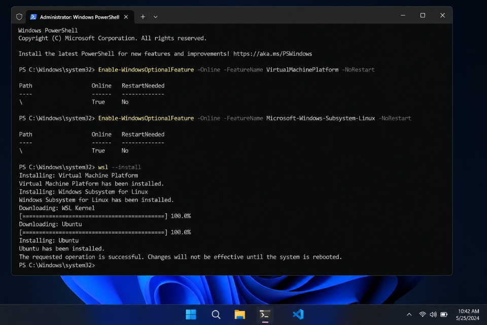The height and width of the screenshot is (325, 487).
Task: Click the 'Installing: Ubuntu' line
Action: [49, 240]
